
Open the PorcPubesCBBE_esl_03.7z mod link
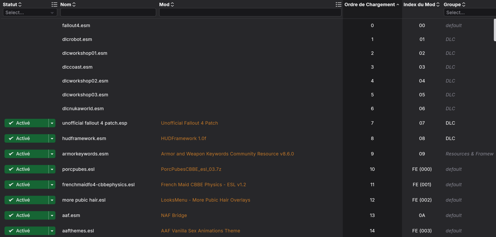191,169
